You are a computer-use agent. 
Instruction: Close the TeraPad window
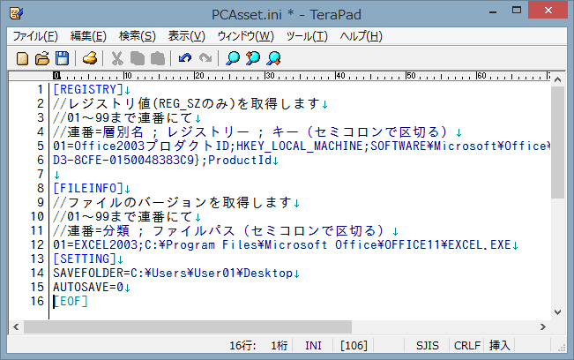[x=548, y=10]
